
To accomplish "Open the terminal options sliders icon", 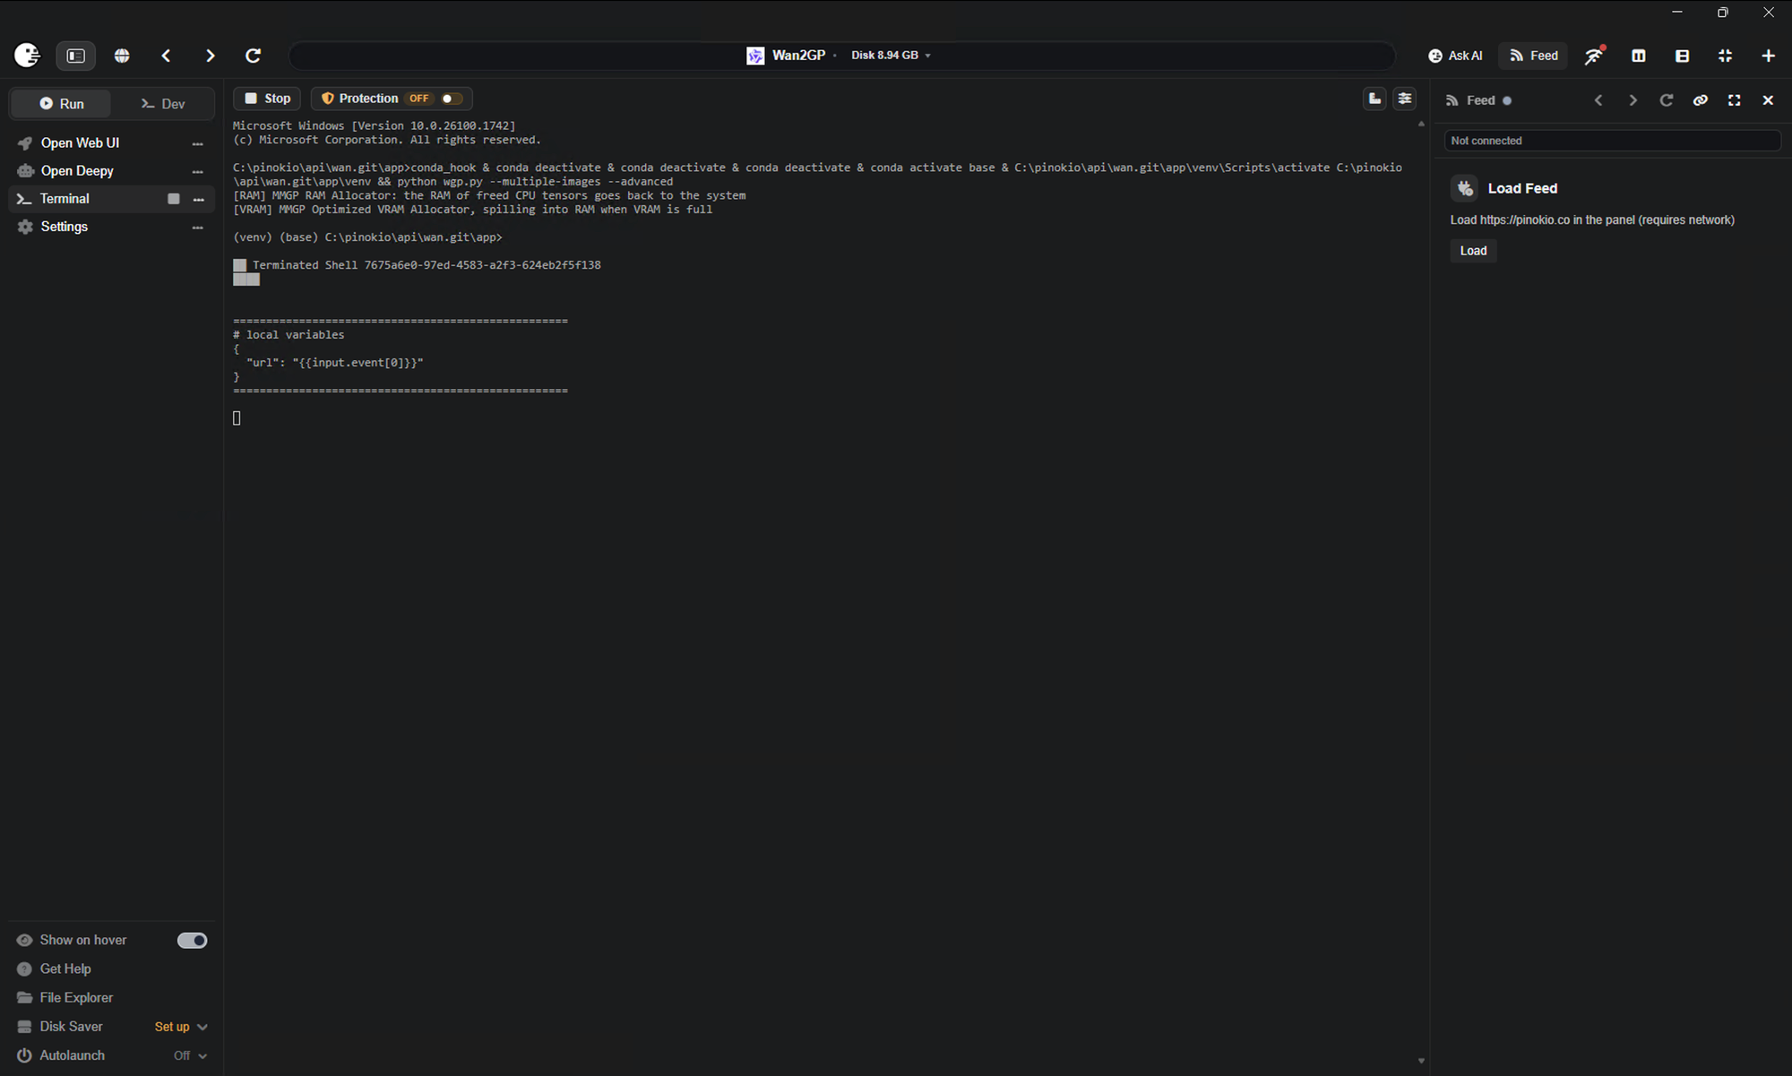I will pos(1405,99).
